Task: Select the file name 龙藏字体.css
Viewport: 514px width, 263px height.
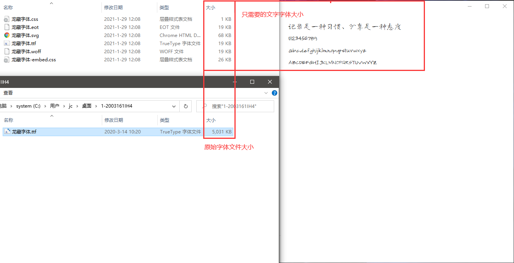Action: pyautogui.click(x=25, y=19)
